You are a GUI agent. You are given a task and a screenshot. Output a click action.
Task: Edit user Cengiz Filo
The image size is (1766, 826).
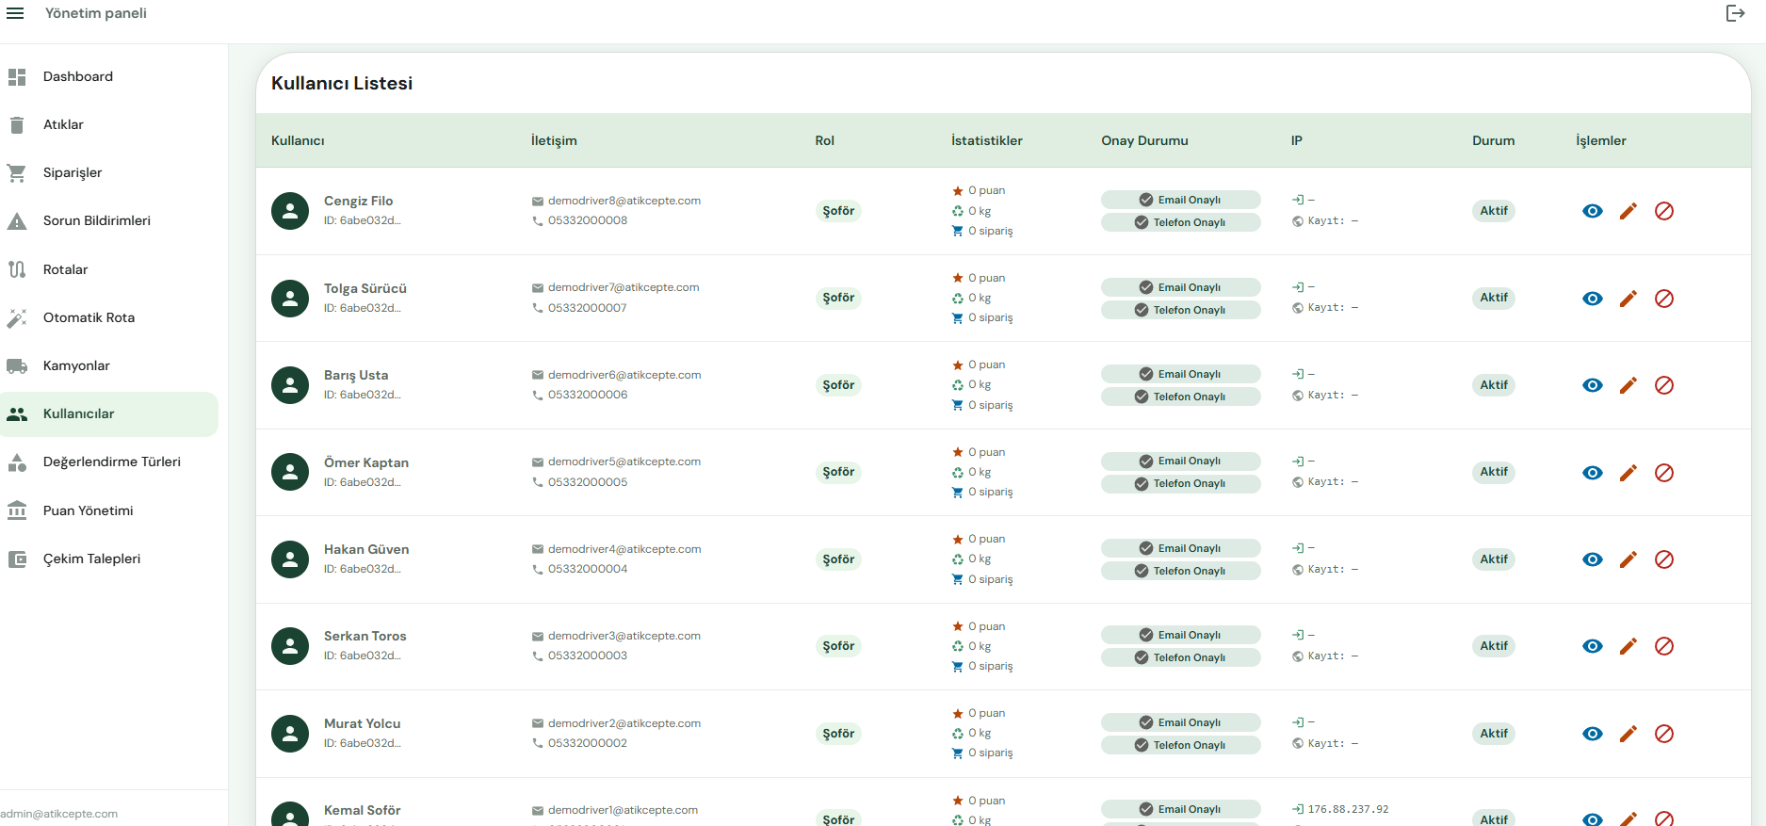pos(1628,211)
